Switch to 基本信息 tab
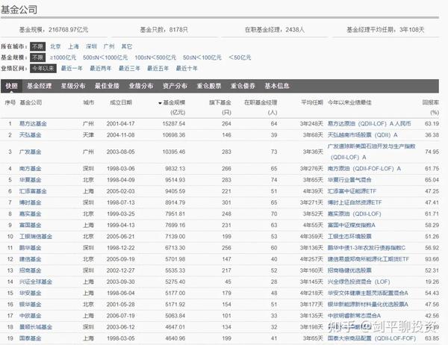The image size is (448, 345). (277, 86)
